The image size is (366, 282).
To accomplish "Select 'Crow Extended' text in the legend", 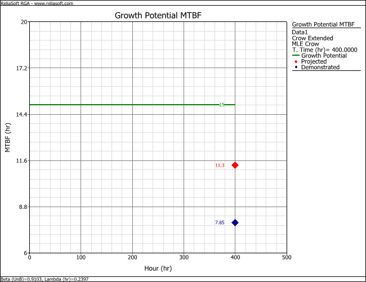I will pyautogui.click(x=312, y=38).
